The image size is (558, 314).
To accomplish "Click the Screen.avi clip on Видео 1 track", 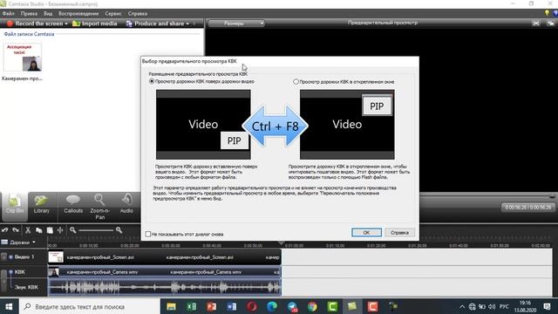I will [165, 257].
